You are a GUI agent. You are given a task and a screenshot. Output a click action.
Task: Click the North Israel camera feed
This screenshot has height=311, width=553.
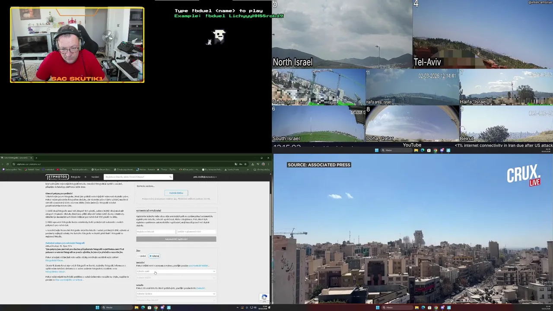[342, 35]
